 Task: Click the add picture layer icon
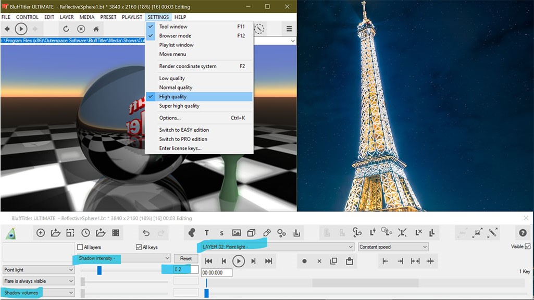point(237,233)
